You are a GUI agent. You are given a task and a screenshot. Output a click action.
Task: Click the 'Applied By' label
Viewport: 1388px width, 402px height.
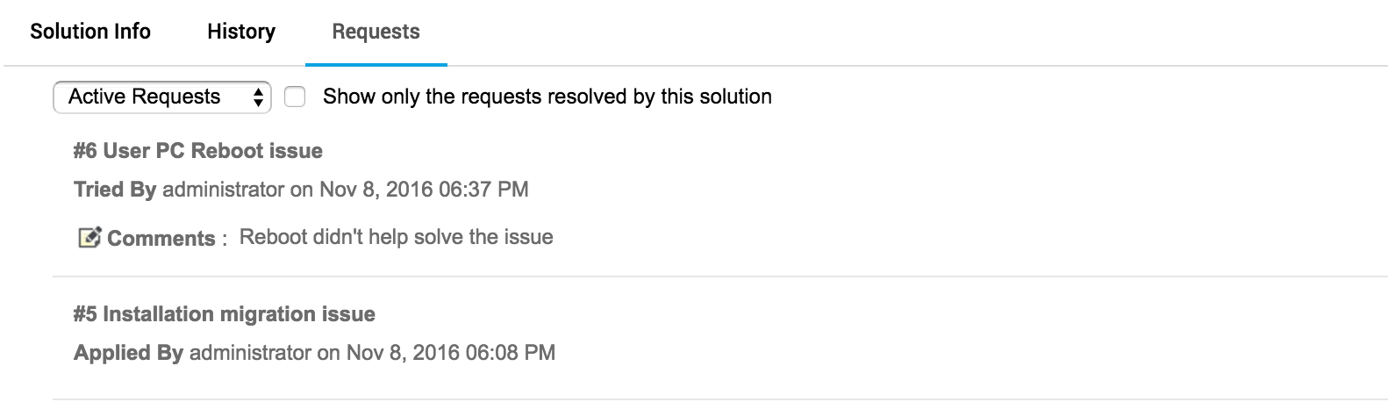pos(128,353)
